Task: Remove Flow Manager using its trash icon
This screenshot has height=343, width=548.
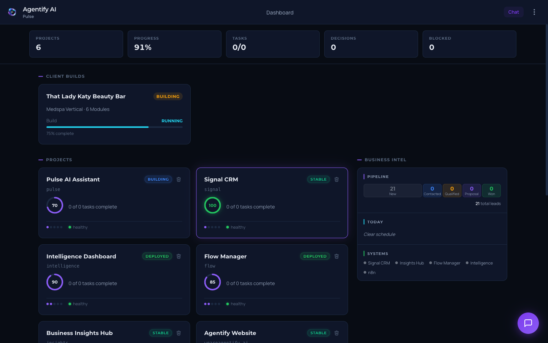Action: pyautogui.click(x=336, y=256)
